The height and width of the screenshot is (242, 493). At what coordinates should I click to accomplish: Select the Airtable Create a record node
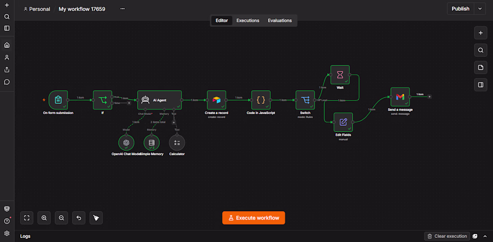coord(216,100)
